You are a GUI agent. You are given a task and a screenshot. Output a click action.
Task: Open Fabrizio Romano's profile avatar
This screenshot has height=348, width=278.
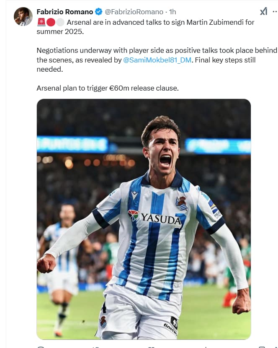[x=23, y=16]
